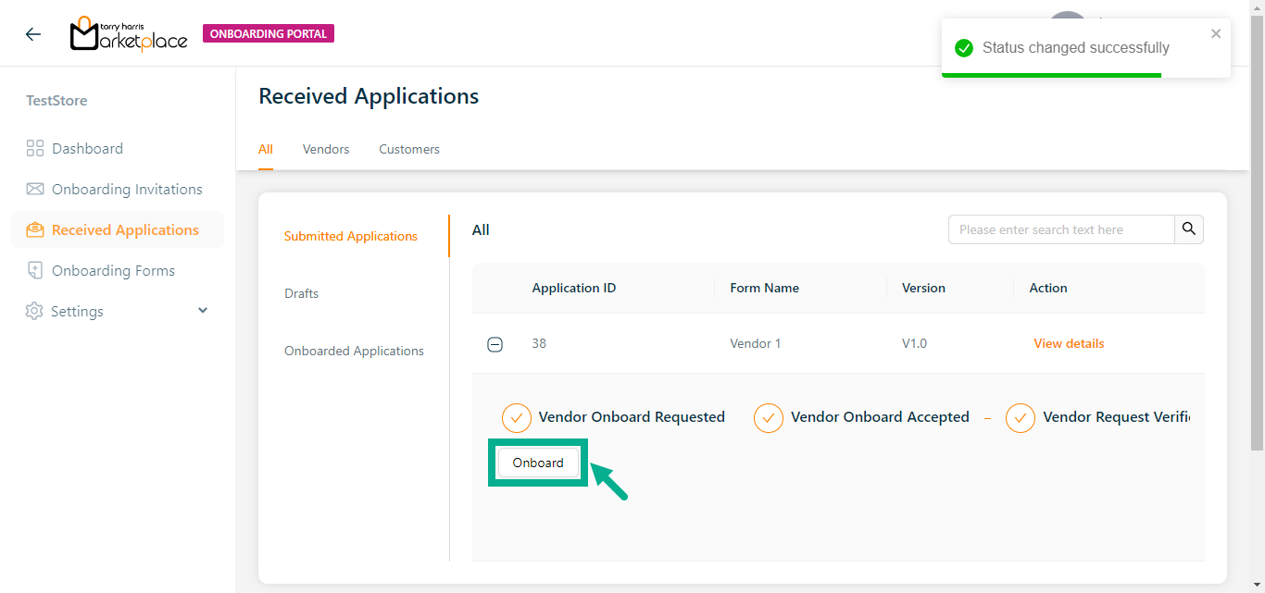The image size is (1265, 593).
Task: Click Vendor Onboard Accepted checkmark icon
Action: click(x=769, y=418)
